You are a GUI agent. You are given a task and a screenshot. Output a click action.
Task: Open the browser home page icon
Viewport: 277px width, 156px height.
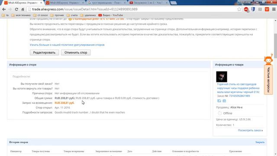click(23, 10)
